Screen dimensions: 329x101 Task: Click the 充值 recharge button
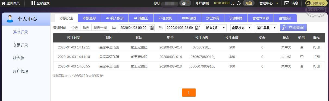[248, 3]
